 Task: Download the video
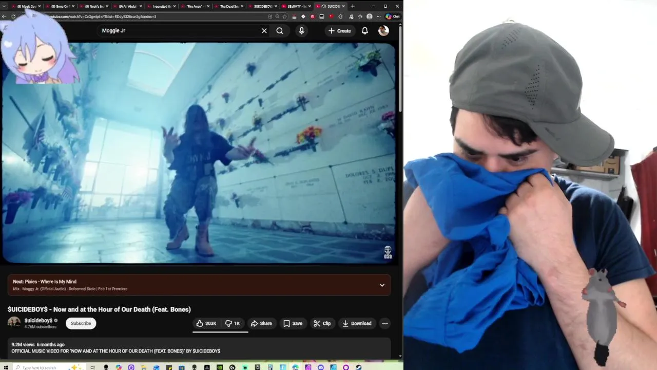pyautogui.click(x=357, y=323)
